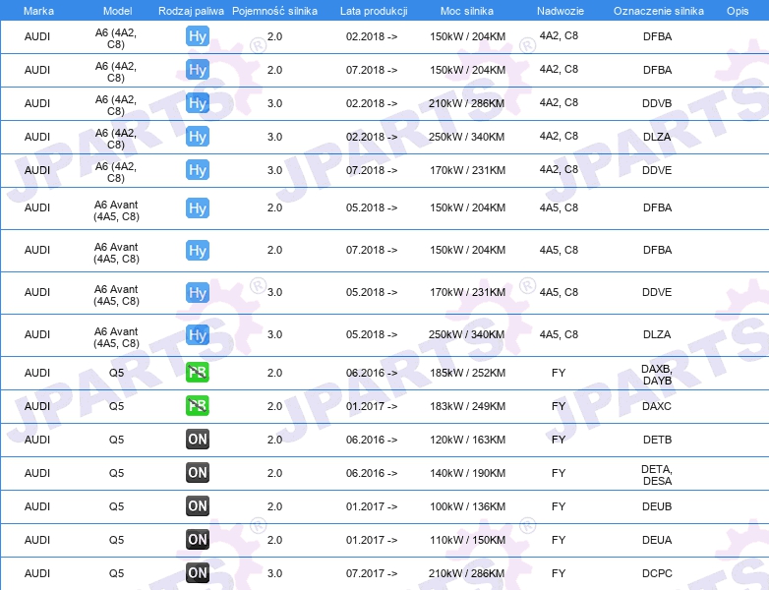This screenshot has height=590, width=769.
Task: Select the A6 (4A2, C8) model cell in the DDVB row
Action: coord(116,105)
